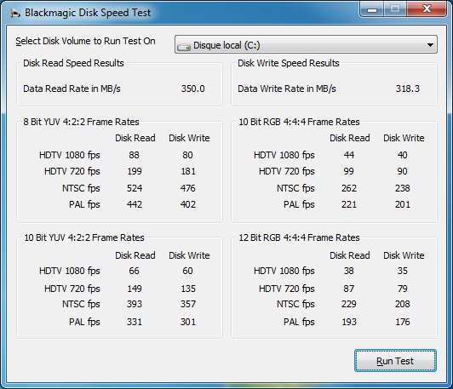Click the disk drive icon in volume selector
453x389 pixels.
(x=184, y=46)
